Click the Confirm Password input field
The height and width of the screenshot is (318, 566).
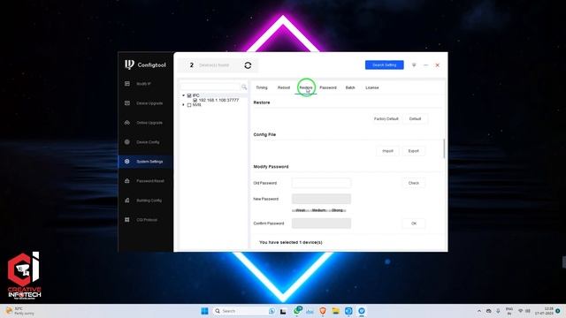[x=321, y=223]
